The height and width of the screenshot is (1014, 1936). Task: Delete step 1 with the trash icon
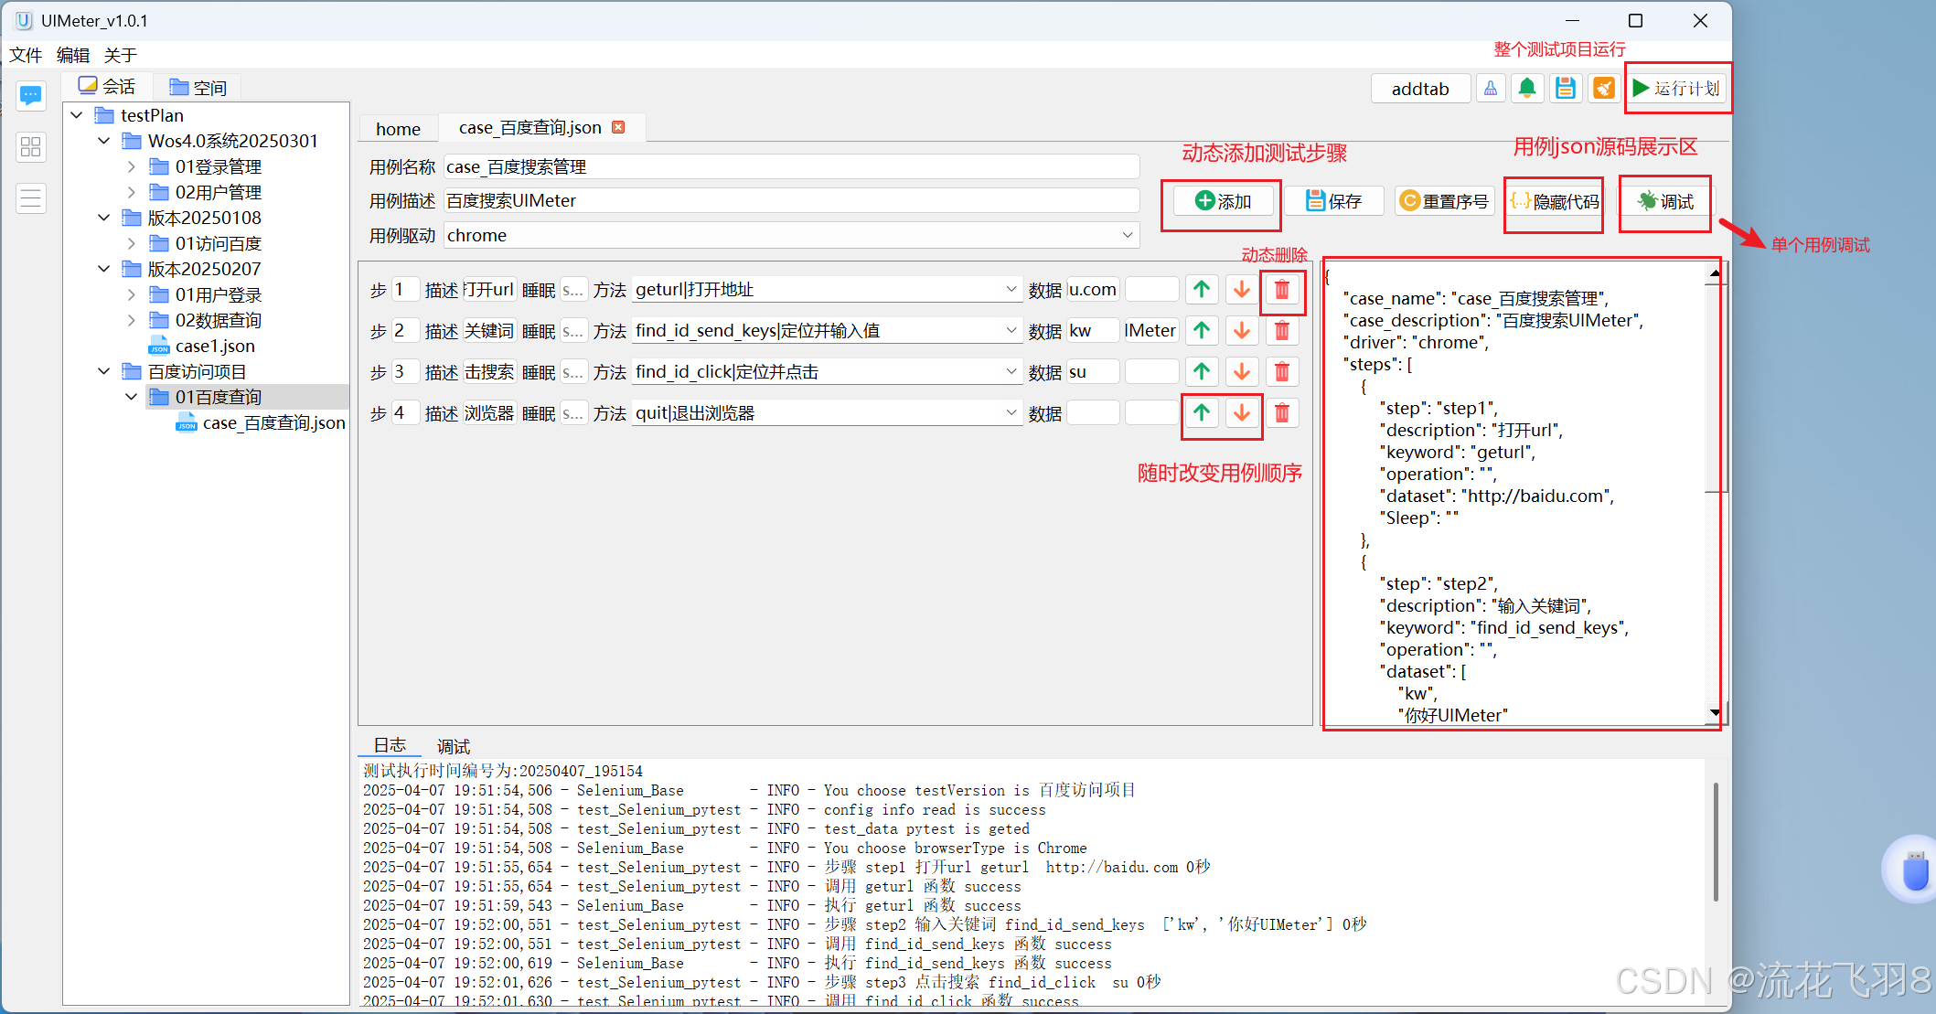[x=1281, y=290]
